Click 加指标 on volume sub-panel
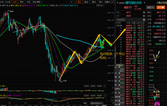 click(93, 86)
